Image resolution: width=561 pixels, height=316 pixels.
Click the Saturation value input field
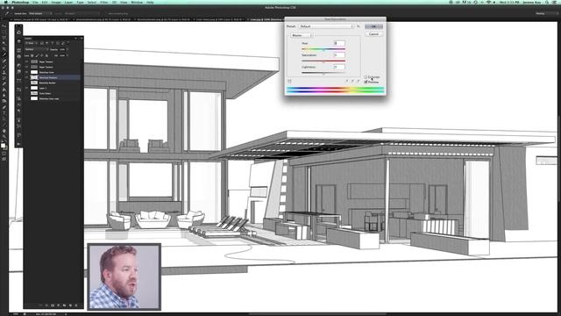coord(340,54)
